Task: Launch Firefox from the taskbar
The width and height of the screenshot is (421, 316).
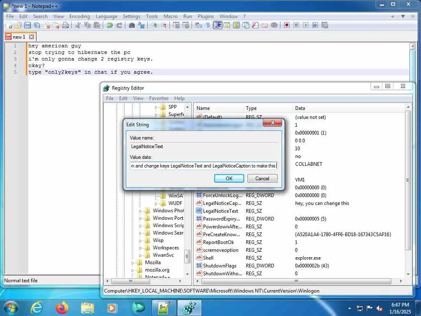Action: tap(62, 308)
